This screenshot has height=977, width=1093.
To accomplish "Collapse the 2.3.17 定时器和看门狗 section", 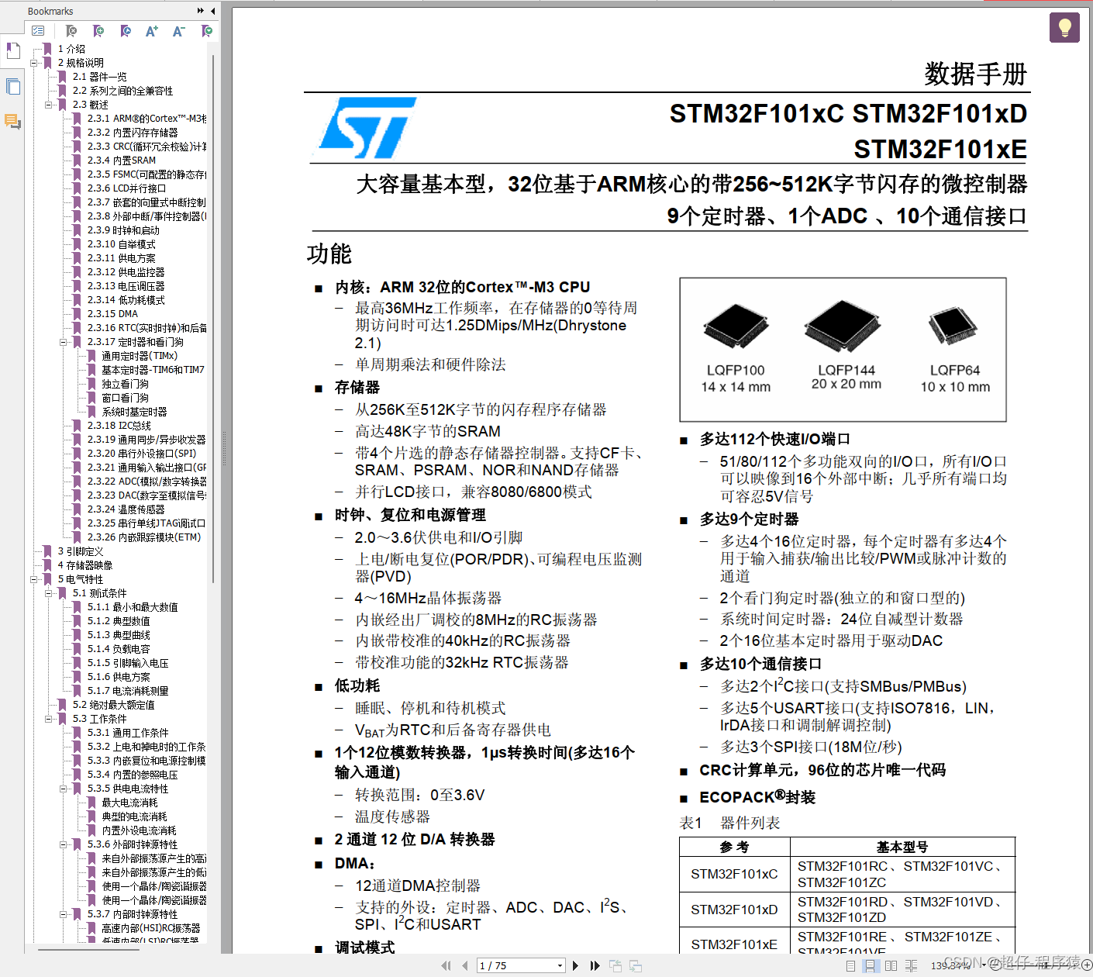I will pyautogui.click(x=64, y=341).
